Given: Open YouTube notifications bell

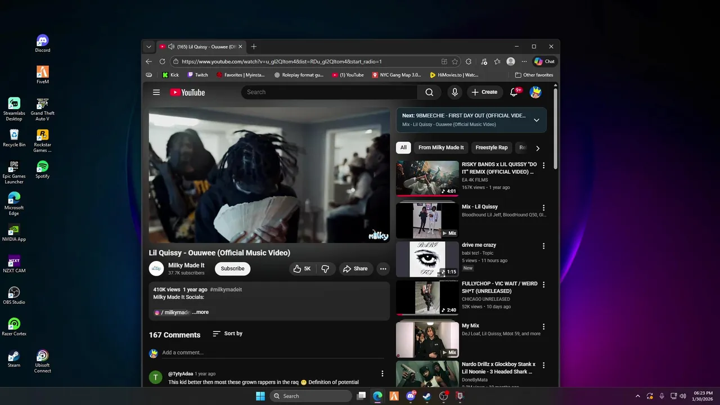Looking at the screenshot, I should point(514,92).
